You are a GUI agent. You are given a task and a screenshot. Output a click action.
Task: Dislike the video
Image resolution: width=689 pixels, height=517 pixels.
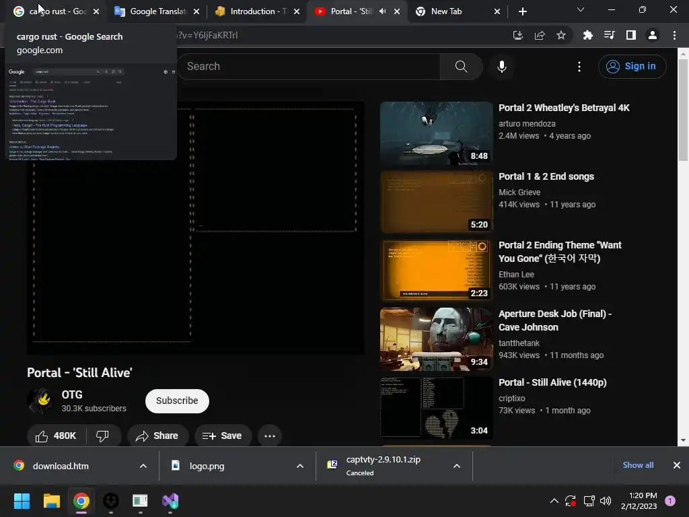pos(102,436)
